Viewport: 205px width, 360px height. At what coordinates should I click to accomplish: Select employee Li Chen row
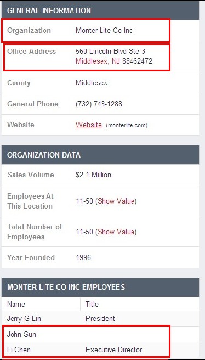click(x=100, y=350)
